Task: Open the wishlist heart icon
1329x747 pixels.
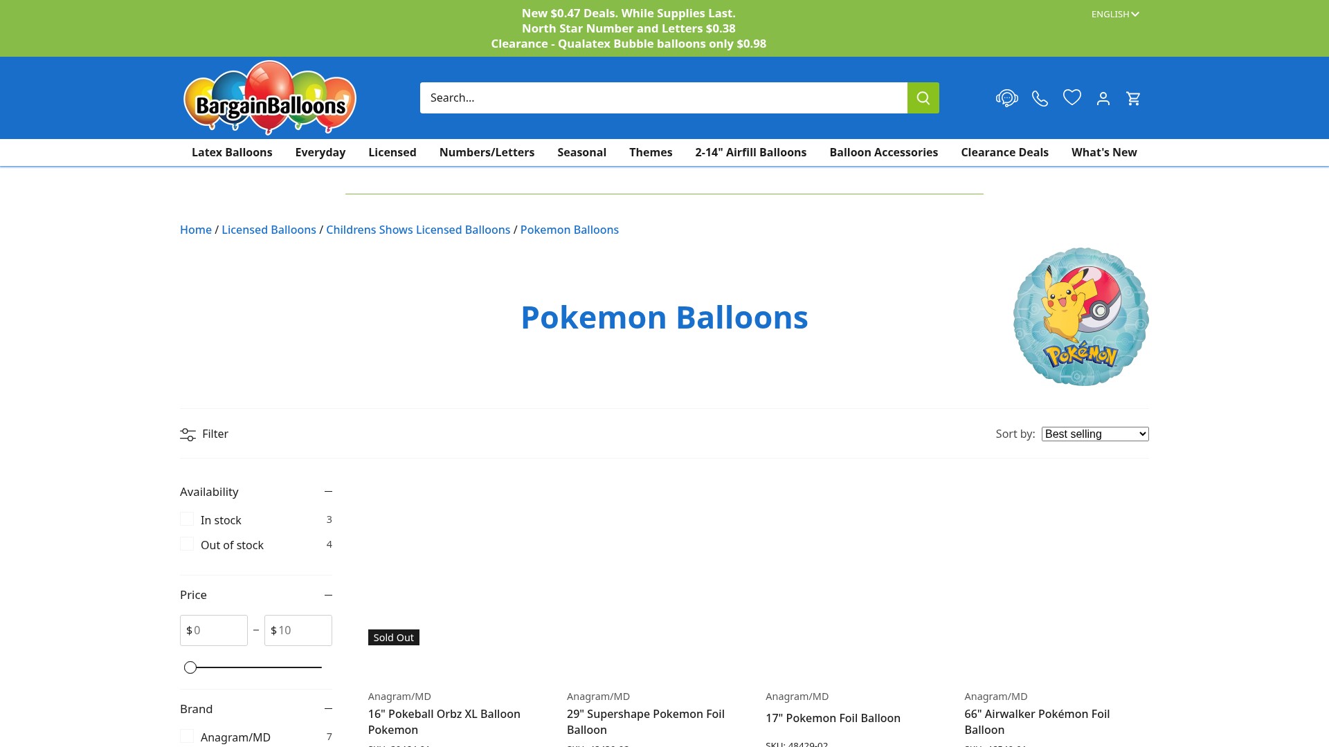Action: [x=1072, y=98]
